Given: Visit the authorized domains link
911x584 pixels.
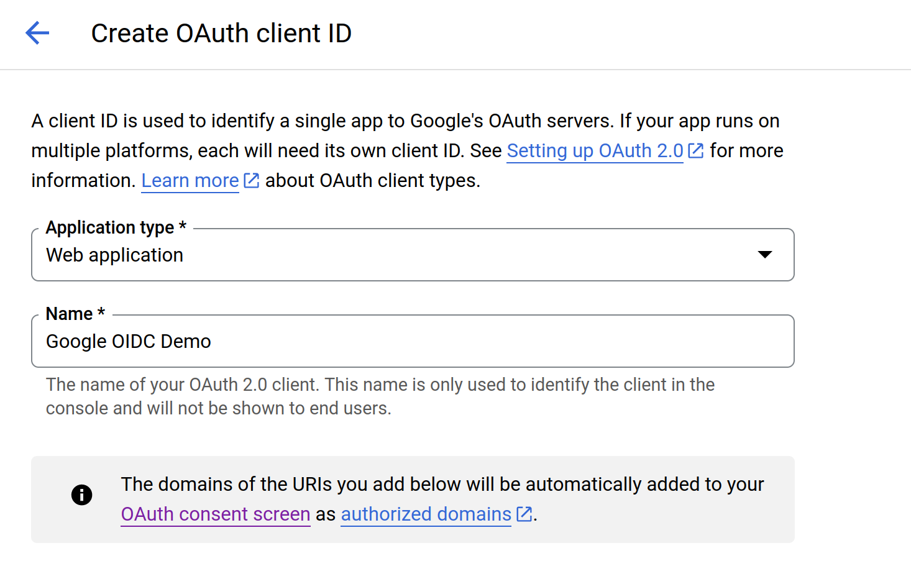Looking at the screenshot, I should [x=426, y=514].
